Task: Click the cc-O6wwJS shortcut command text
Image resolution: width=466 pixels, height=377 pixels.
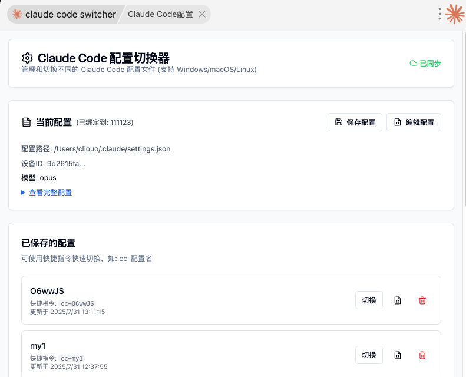Action: [77, 303]
